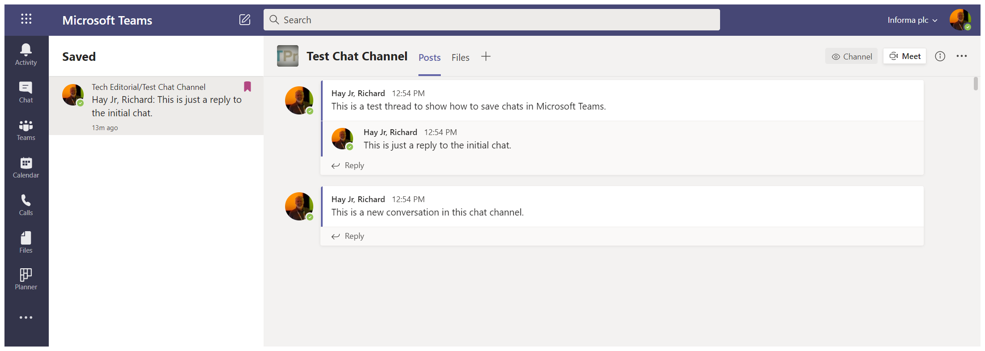Switch to the Posts tab

pyautogui.click(x=429, y=57)
